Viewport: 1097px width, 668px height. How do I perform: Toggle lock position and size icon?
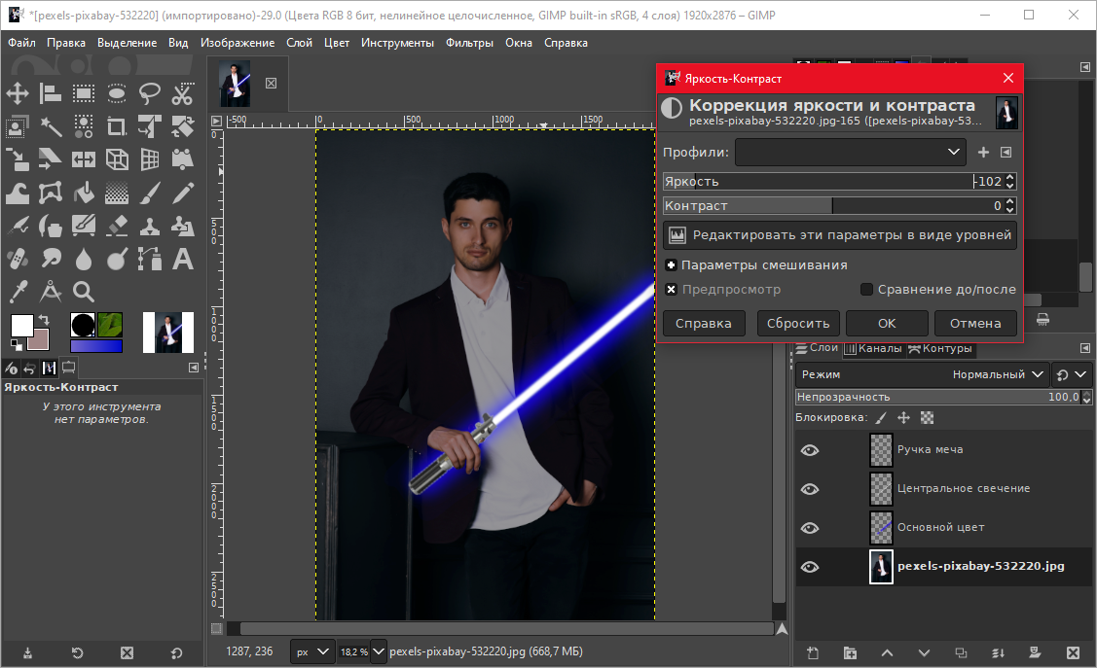[x=904, y=418]
